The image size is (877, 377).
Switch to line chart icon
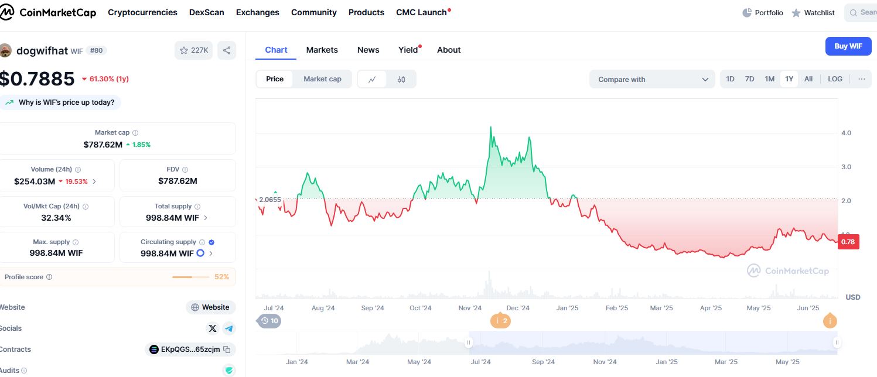(372, 79)
